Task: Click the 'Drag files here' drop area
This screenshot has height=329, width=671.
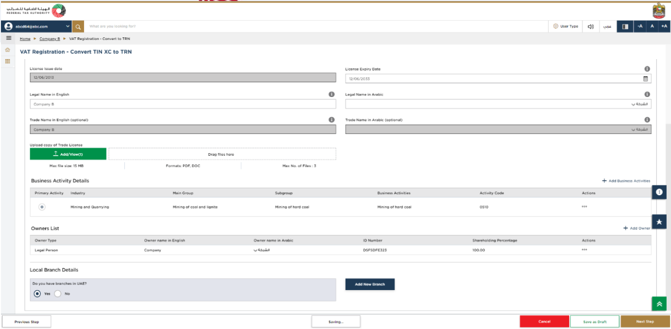Action: pyautogui.click(x=222, y=154)
